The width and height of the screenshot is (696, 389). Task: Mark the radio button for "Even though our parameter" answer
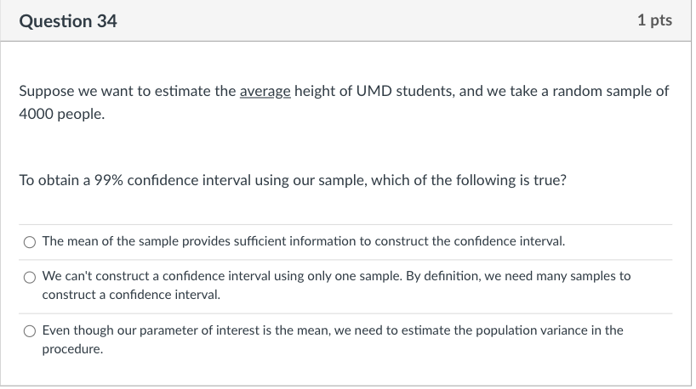tap(30, 331)
